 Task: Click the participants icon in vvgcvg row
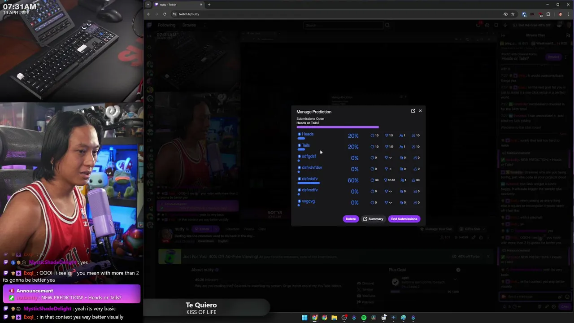tap(401, 203)
